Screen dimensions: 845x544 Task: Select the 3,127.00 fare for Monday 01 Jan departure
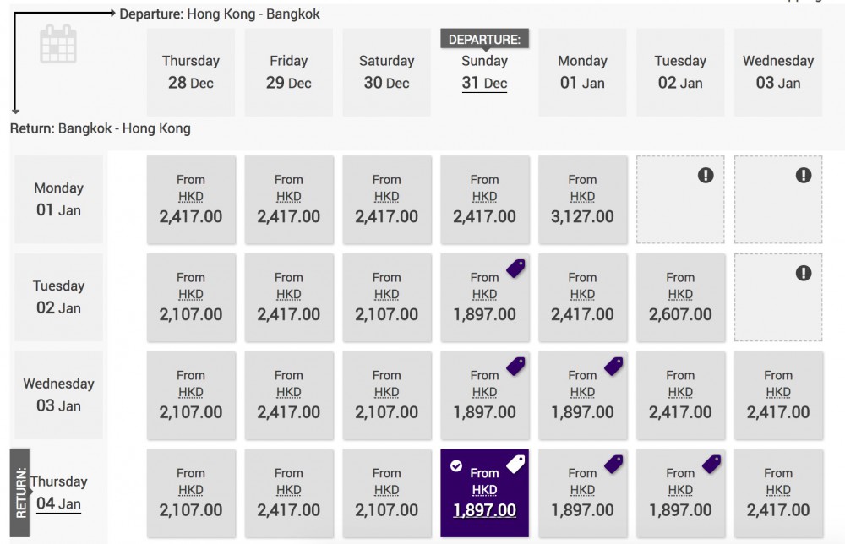tap(582, 200)
